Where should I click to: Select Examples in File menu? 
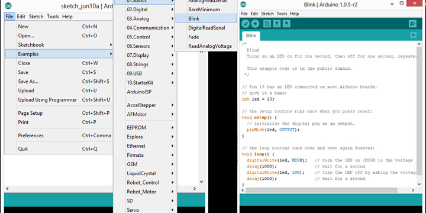[59, 54]
